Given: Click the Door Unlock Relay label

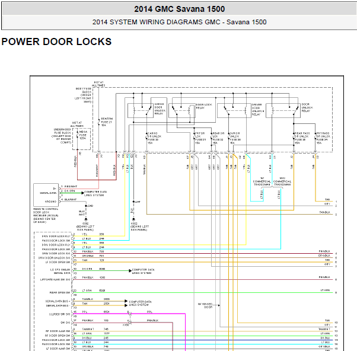Looking at the screenshot, I should pyautogui.click(x=307, y=107).
